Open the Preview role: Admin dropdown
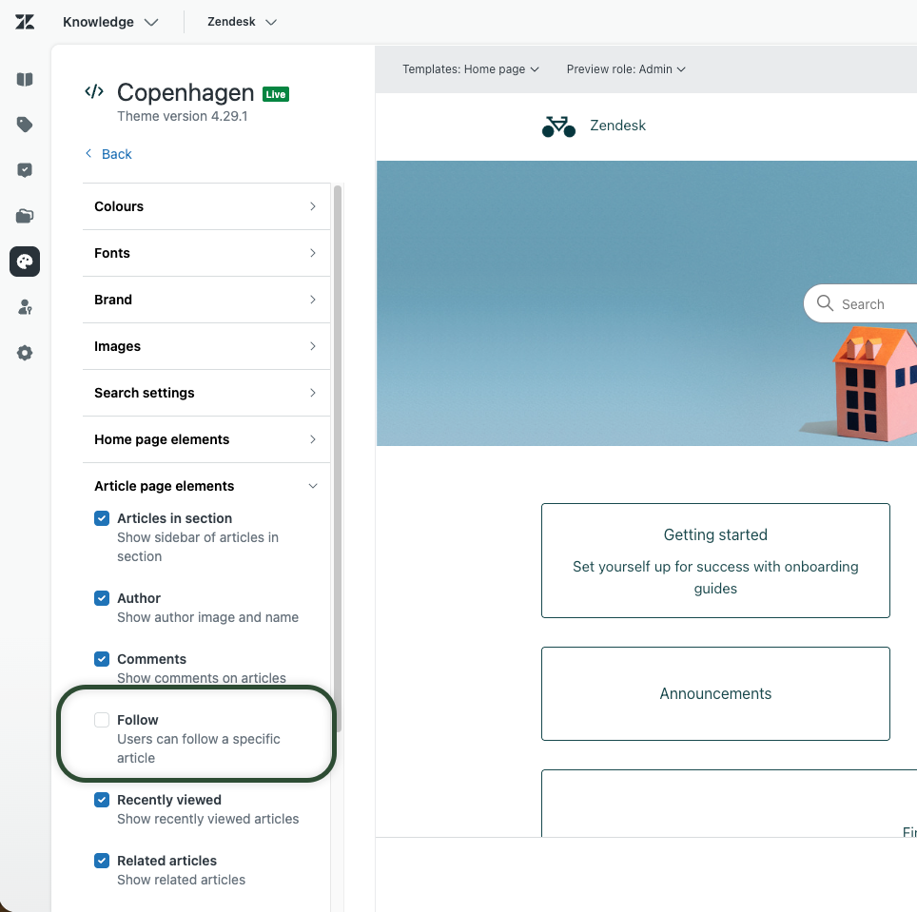The height and width of the screenshot is (912, 917). (625, 69)
